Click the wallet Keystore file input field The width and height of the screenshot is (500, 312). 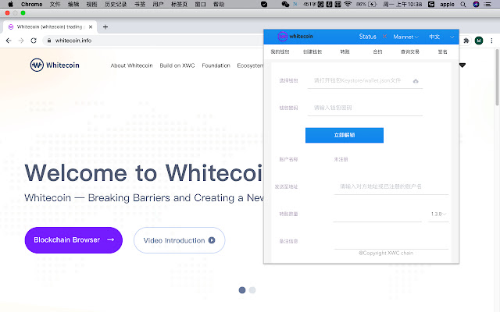(x=365, y=81)
